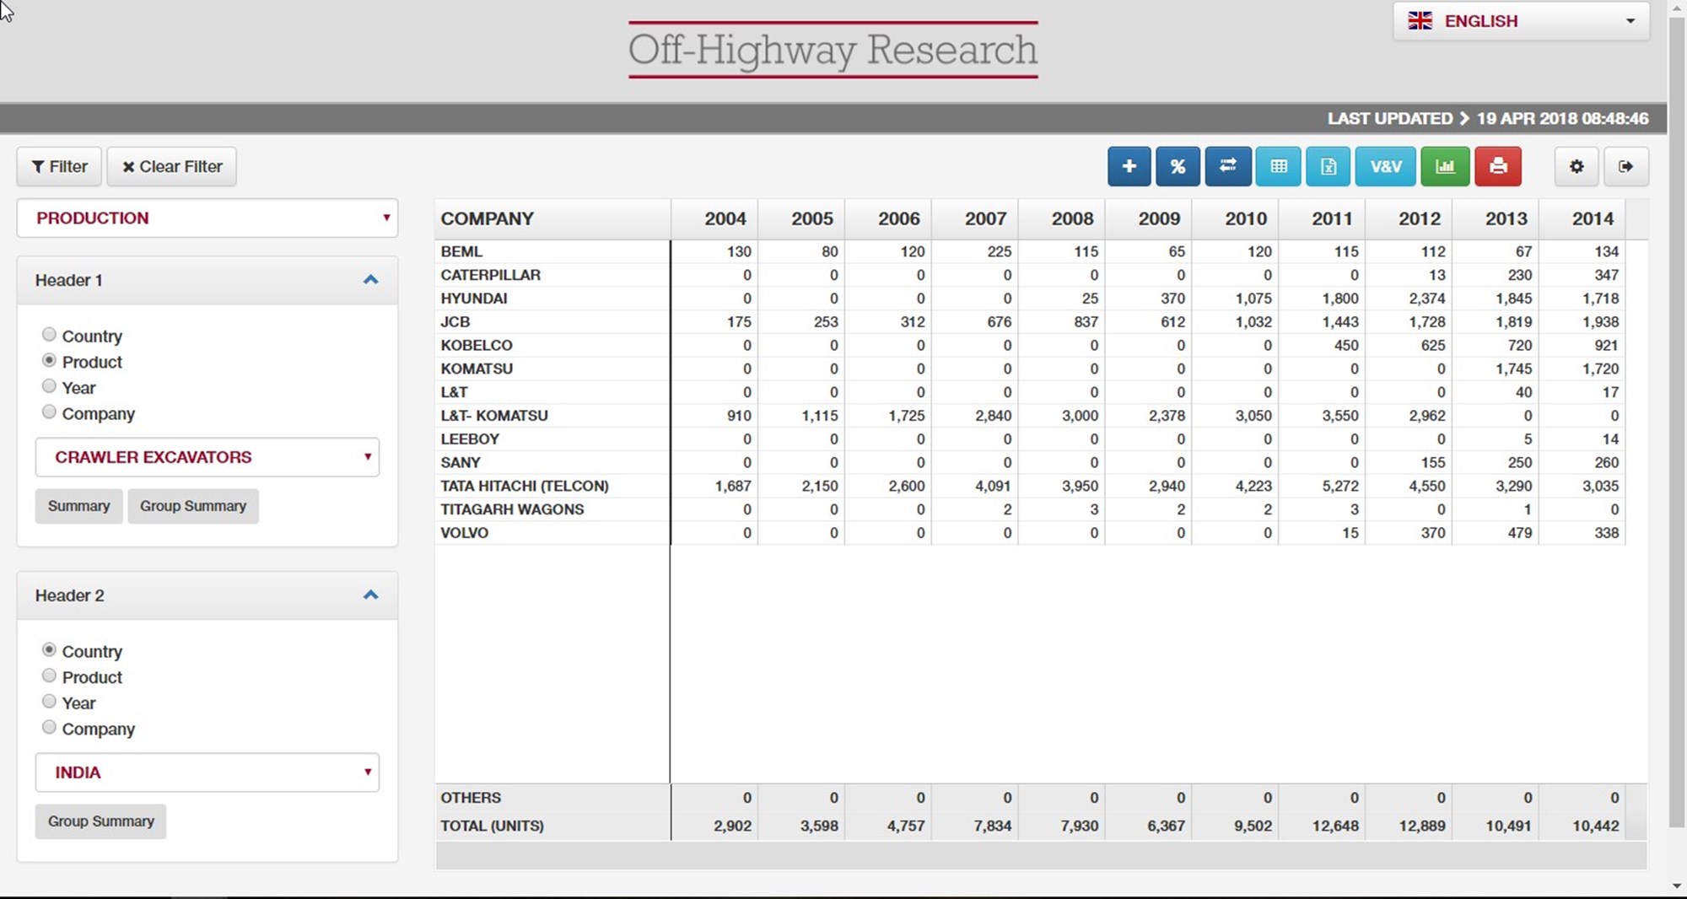Collapse the Header 1 panel
Screen dimensions: 1687x899
pos(370,280)
